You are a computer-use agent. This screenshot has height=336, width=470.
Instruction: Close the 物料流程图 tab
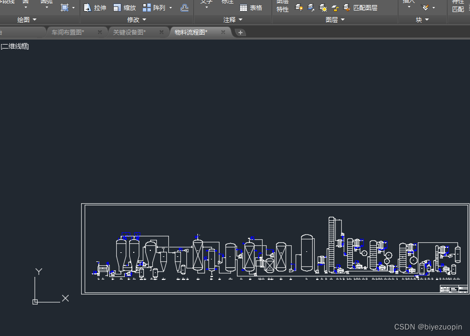(223, 33)
